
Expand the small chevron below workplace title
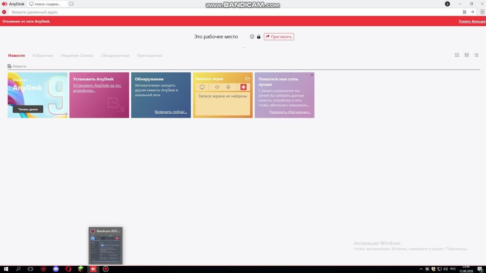point(244,48)
